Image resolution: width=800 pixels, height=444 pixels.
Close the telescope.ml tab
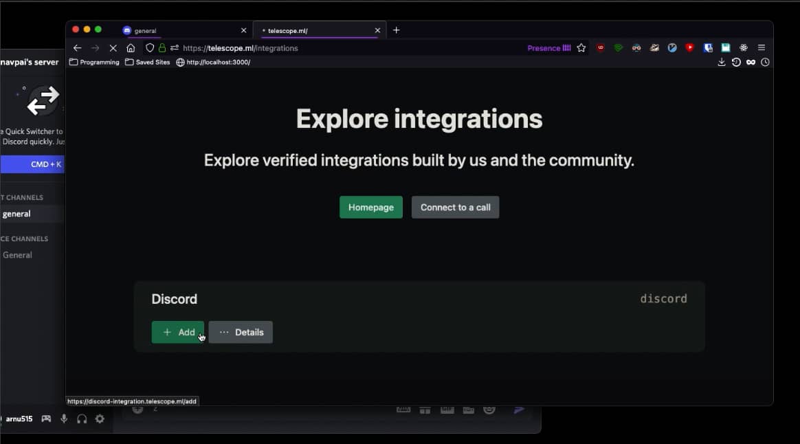[x=377, y=31]
